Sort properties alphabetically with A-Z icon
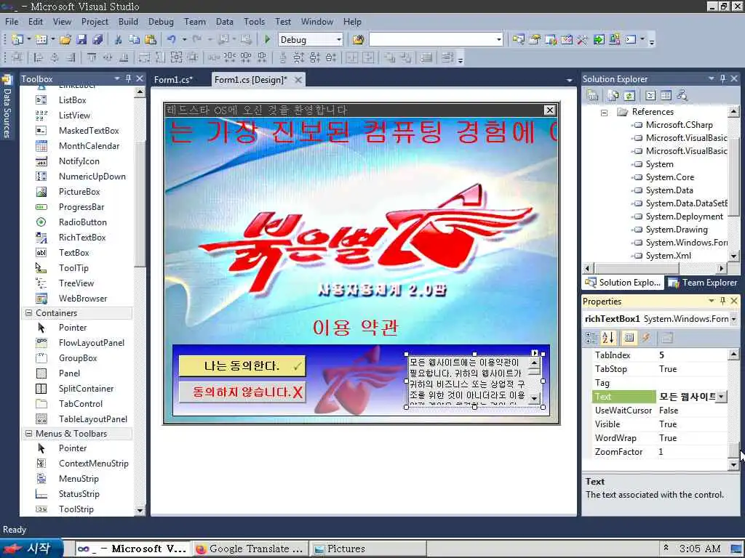Screen dimensions: 745x558 coord(607,338)
